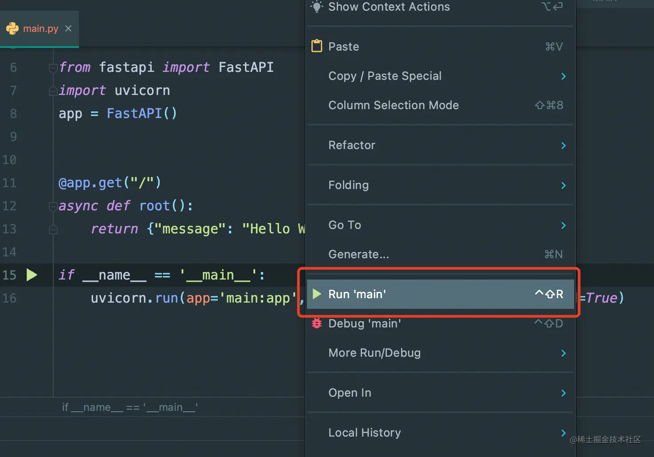The width and height of the screenshot is (654, 457).
Task: Click the FastAPI() call on line 8
Action: point(142,114)
